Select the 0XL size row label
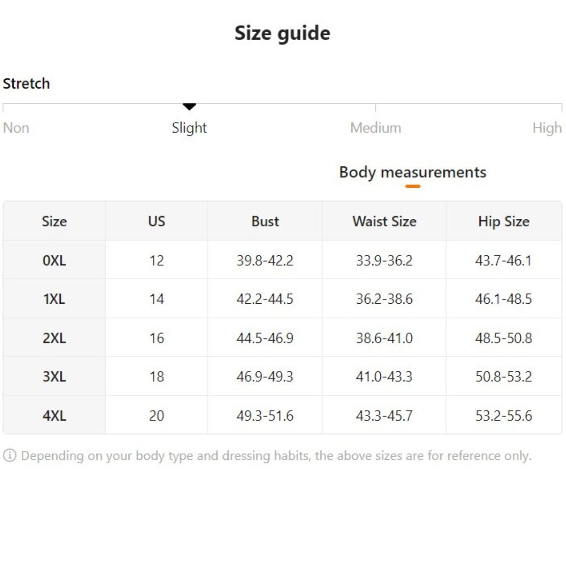The height and width of the screenshot is (566, 566). pyautogui.click(x=54, y=260)
